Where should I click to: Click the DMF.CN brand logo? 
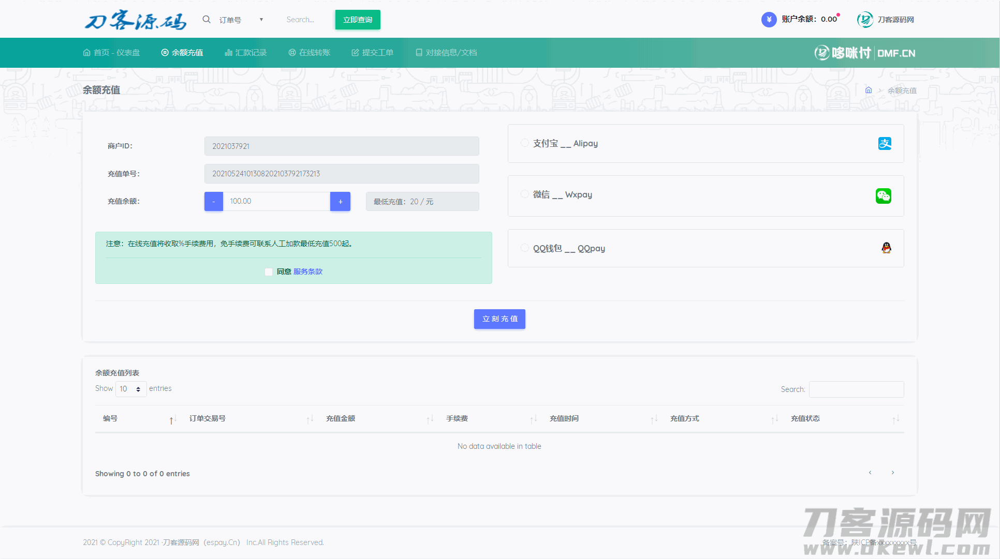pyautogui.click(x=864, y=53)
